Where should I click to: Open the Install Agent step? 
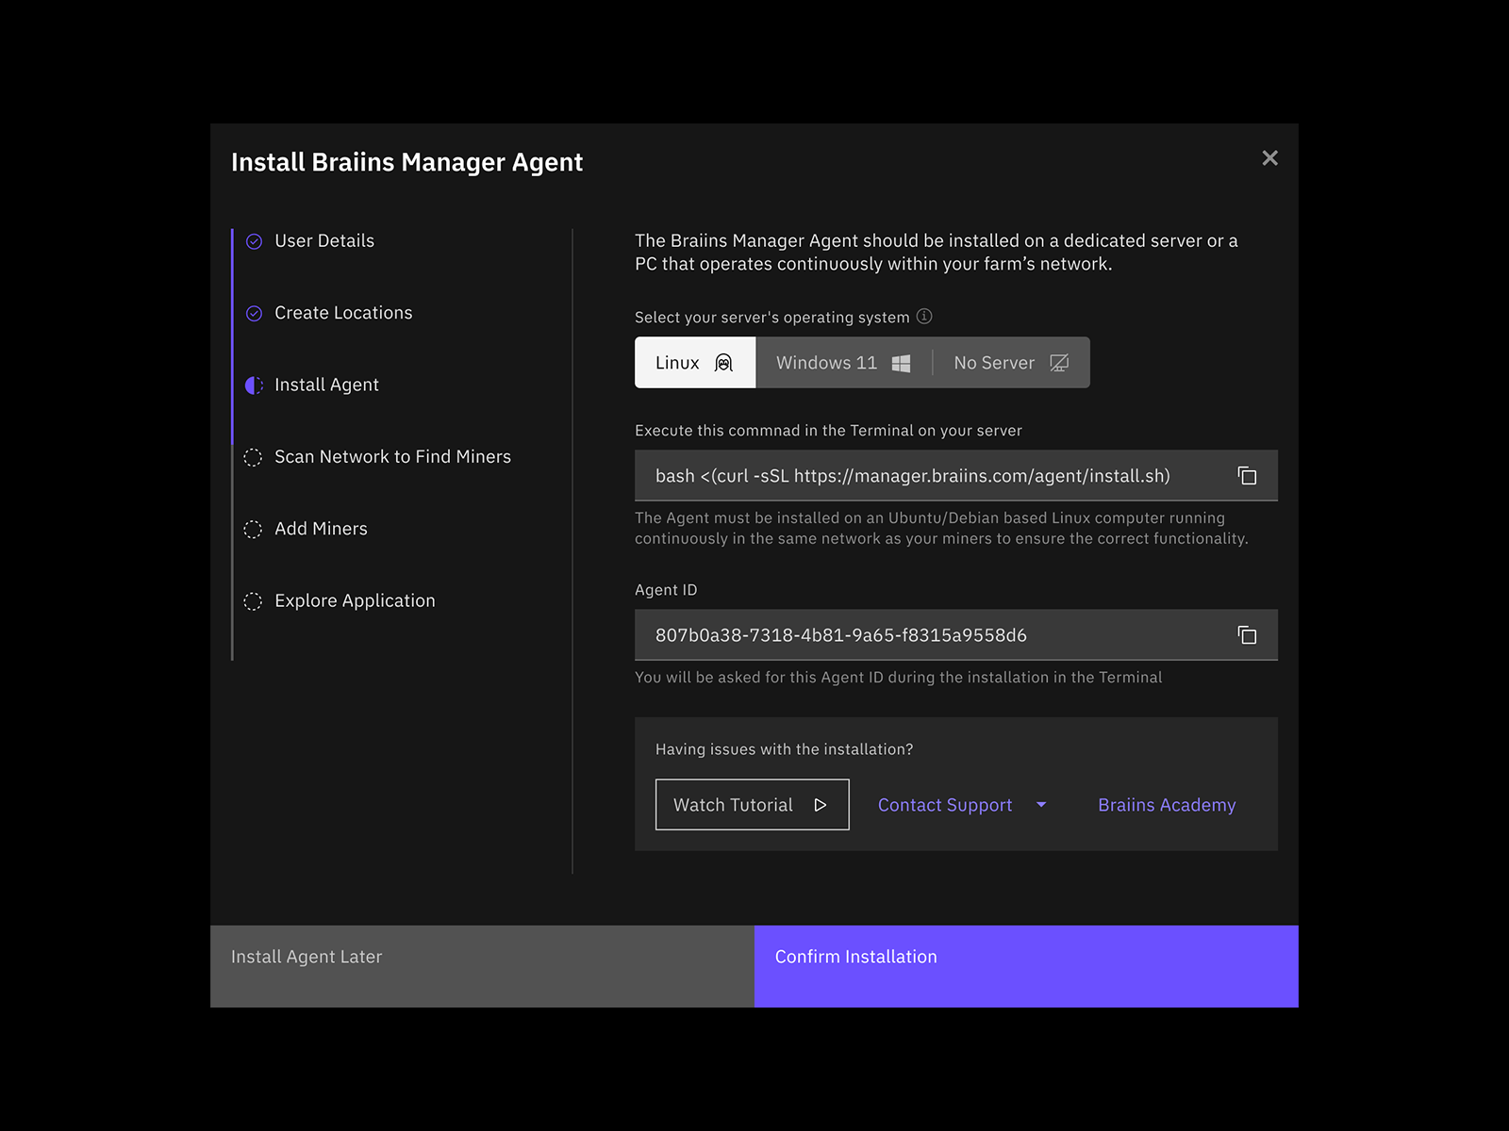click(326, 385)
